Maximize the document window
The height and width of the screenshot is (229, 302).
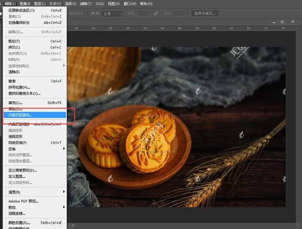282,22
